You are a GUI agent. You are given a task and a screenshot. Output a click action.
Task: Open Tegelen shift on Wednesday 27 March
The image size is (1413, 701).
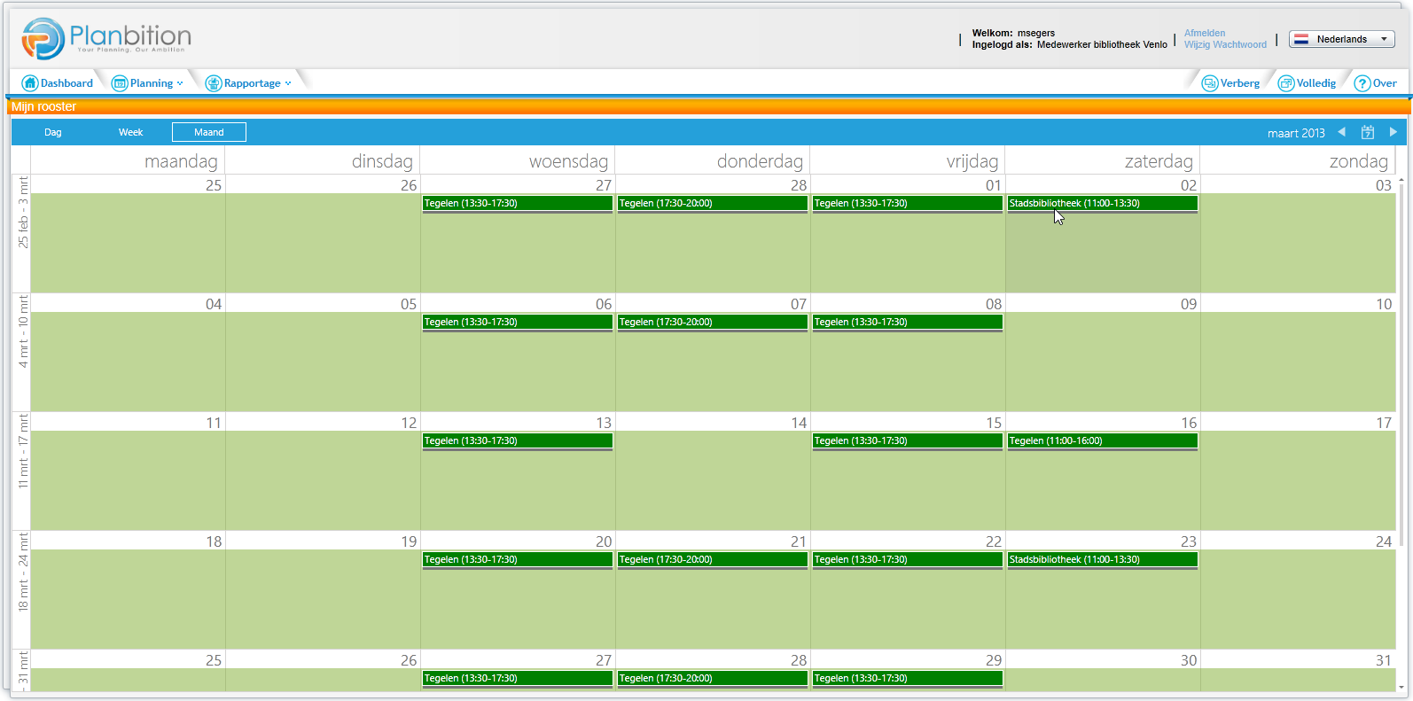point(518,679)
